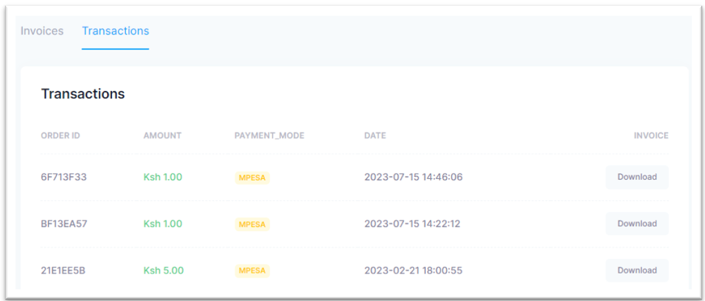Viewport: 705px width, 301px height.
Task: Click the MPESA badge for order BF13EA57
Action: click(x=252, y=224)
